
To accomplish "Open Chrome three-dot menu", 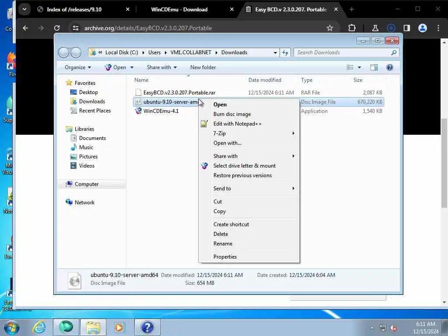I will 438,28.
